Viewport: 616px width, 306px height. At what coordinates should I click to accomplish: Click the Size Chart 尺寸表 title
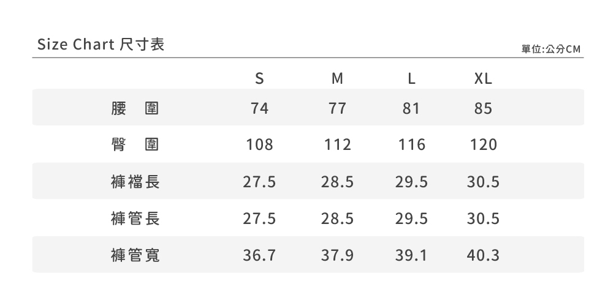point(101,45)
